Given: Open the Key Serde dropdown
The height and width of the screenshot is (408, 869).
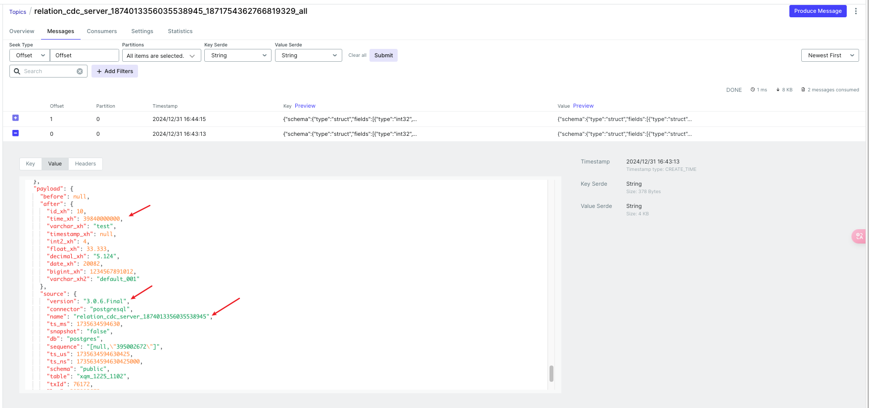Looking at the screenshot, I should 238,55.
